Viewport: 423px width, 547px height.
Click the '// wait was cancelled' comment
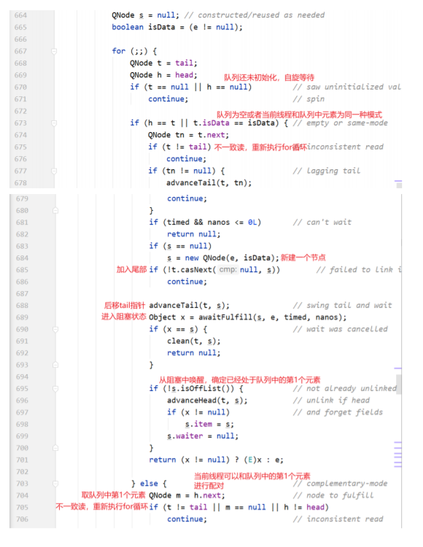pos(341,330)
